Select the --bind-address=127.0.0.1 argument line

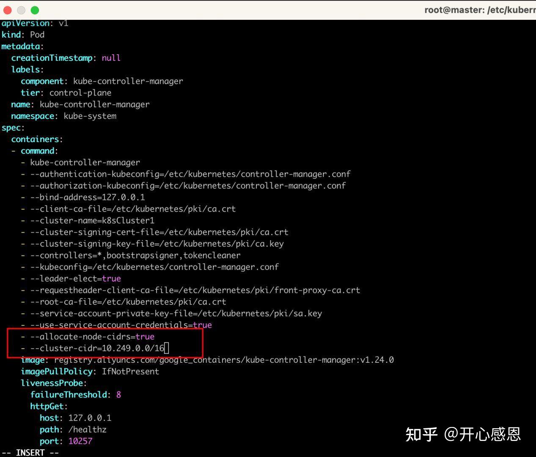point(88,197)
